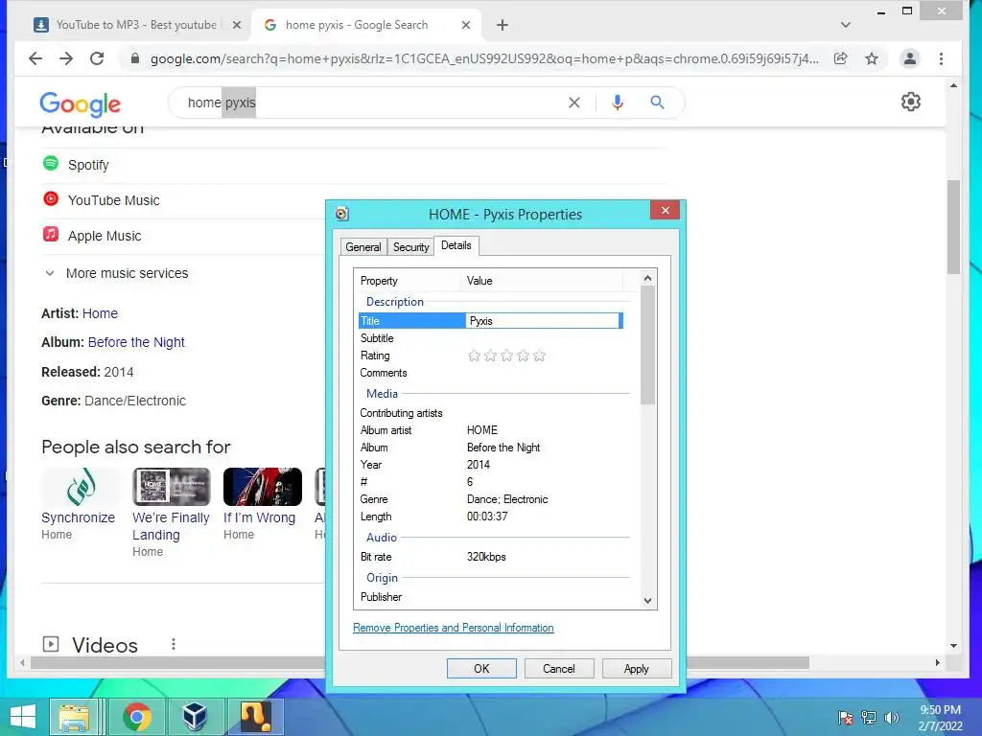This screenshot has width=982, height=736.
Task: Switch to the Security tab in Properties
Action: click(410, 247)
